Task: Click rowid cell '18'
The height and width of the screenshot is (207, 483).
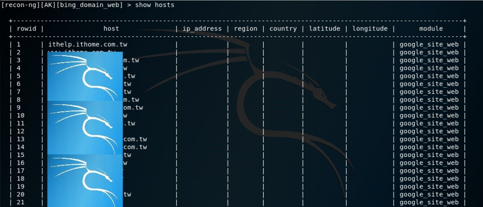Action: click(21, 179)
